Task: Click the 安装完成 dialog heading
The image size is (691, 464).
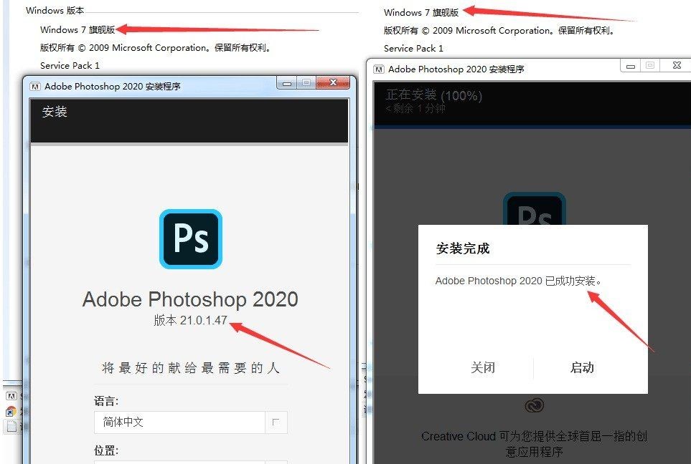Action: point(463,248)
